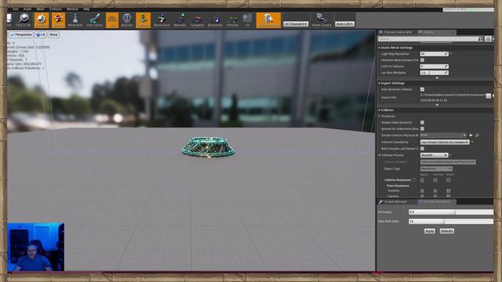The image size is (502, 282).
Task: Click the Additional Data toolbar icon
Action: [268, 20]
